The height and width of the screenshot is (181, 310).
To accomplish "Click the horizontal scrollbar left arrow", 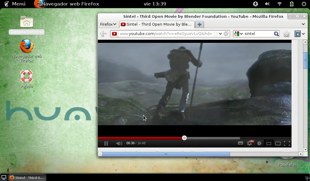I will click(100, 154).
